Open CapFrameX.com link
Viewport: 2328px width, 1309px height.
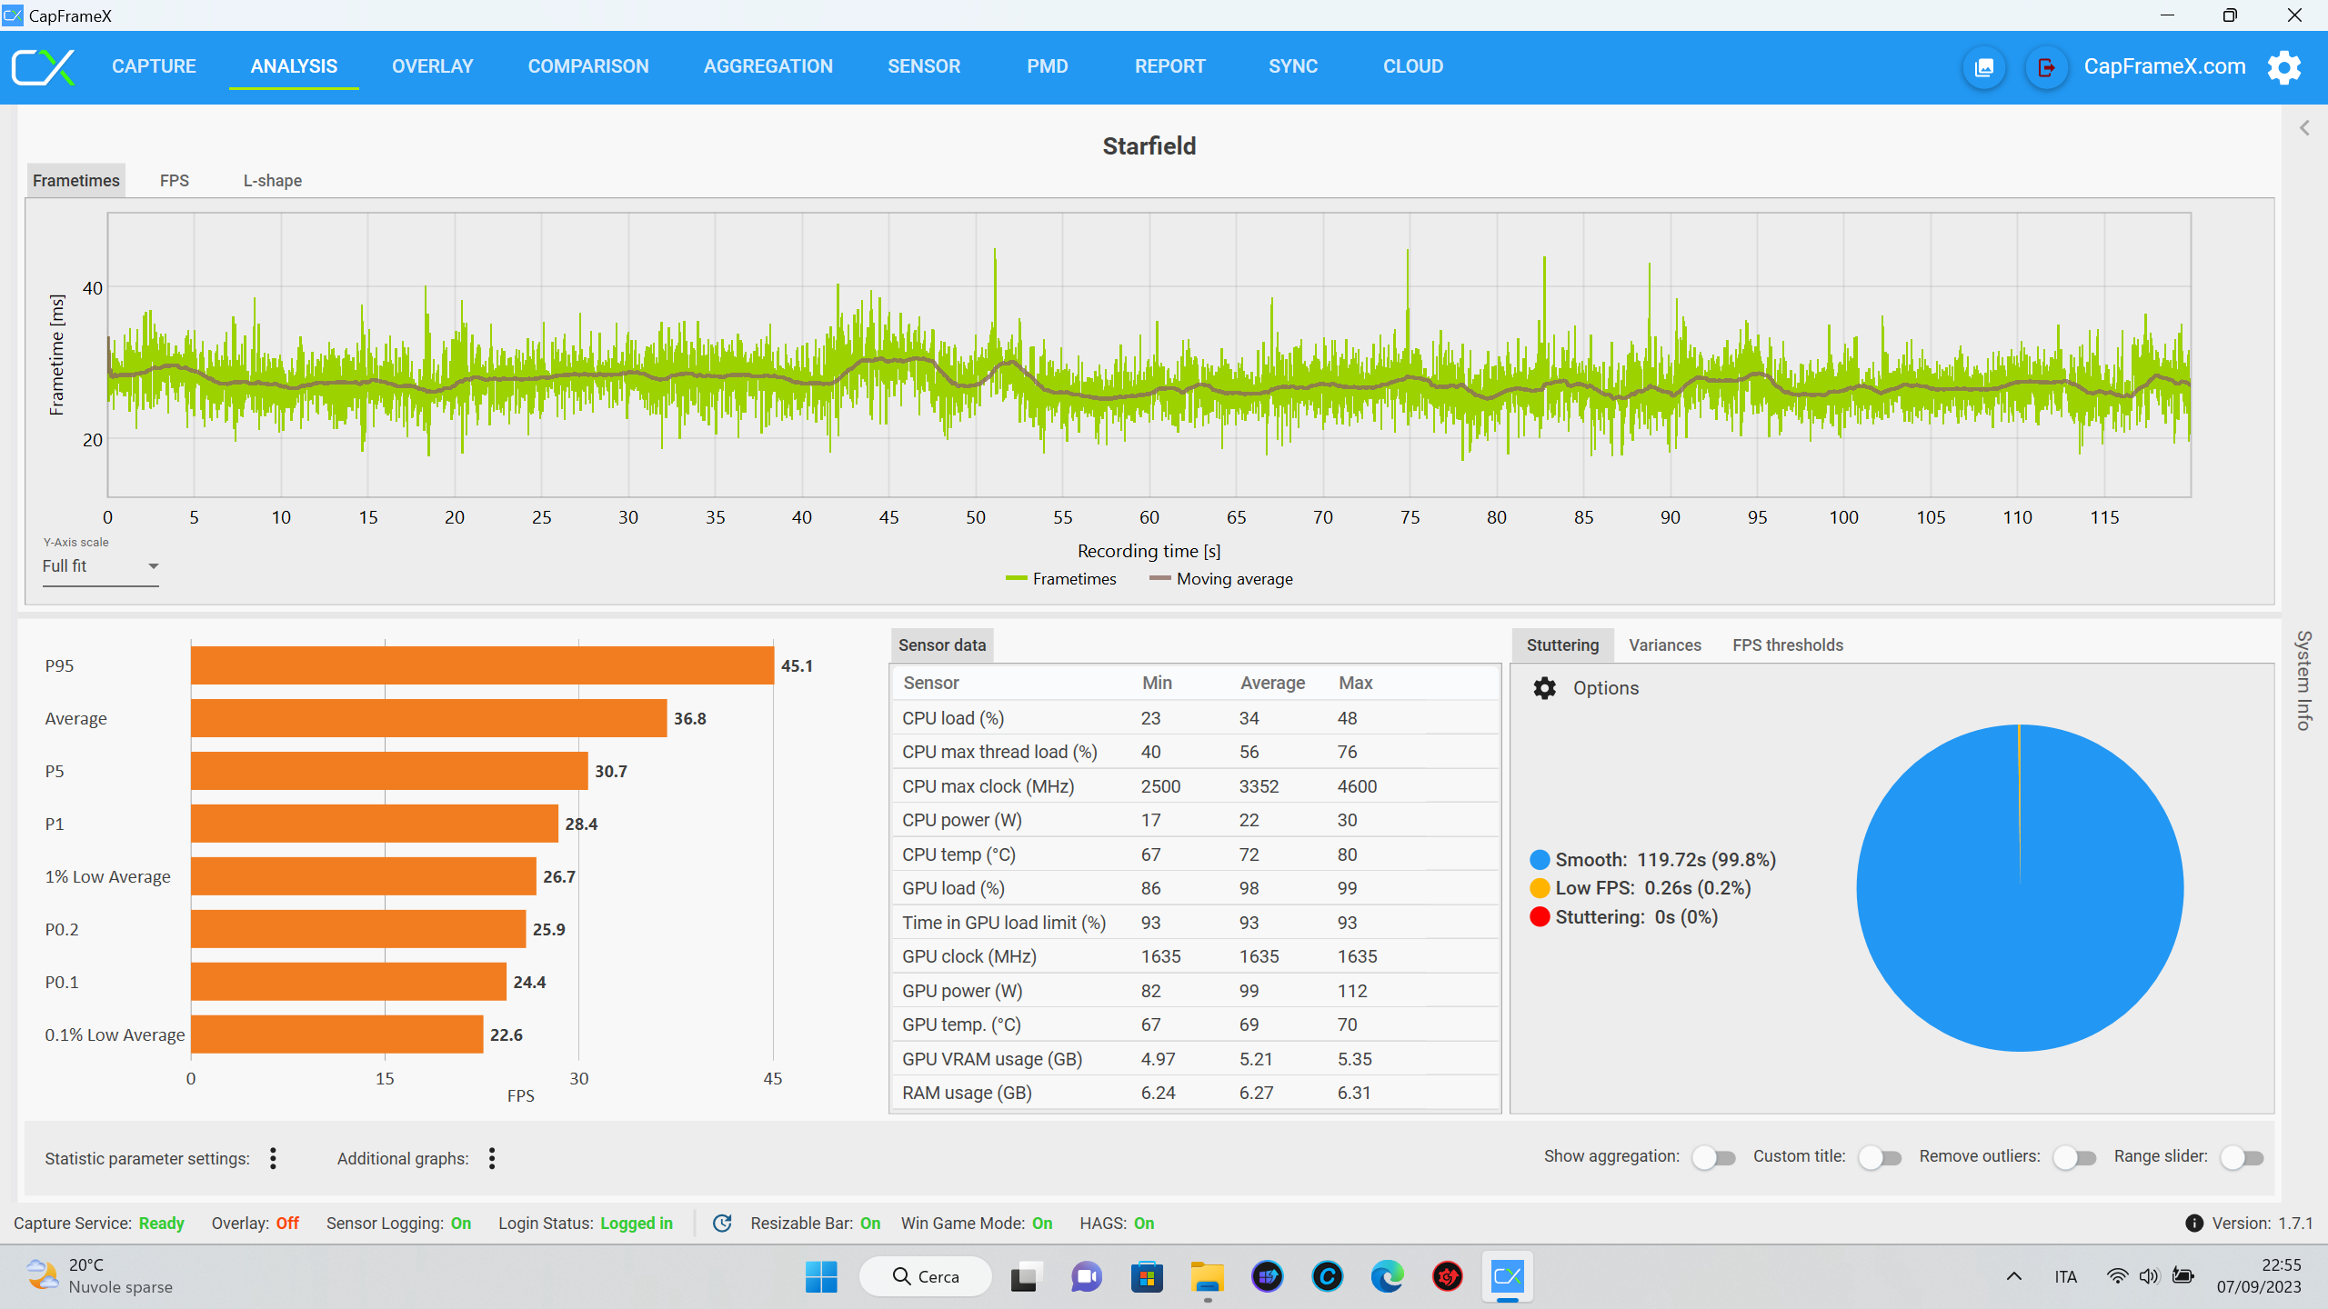pos(2164,66)
